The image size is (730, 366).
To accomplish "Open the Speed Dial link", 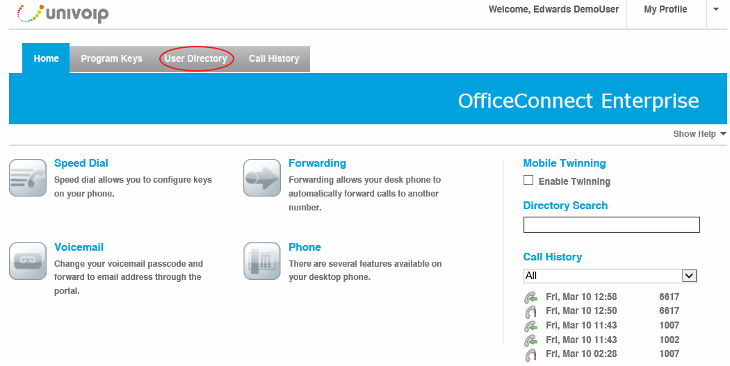I will click(x=81, y=163).
